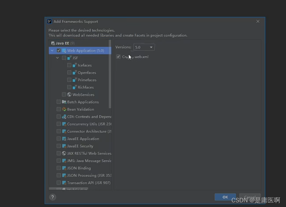Click the Concurrency Utils icon

(x=64, y=124)
